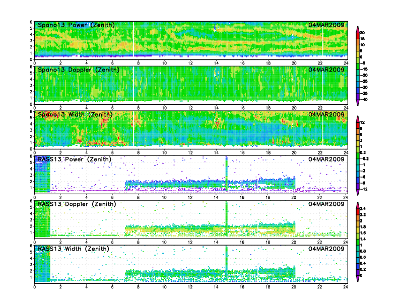Select the 'Spano13 Power (Zenith)' panel title
The height and width of the screenshot is (308, 399).
pos(76,25)
